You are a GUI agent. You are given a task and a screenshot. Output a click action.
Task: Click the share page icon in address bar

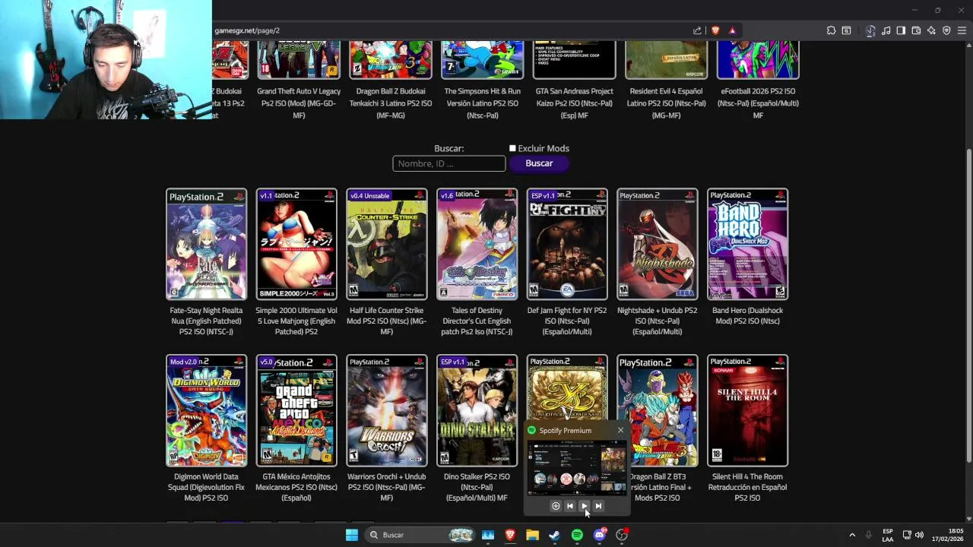[x=697, y=30]
